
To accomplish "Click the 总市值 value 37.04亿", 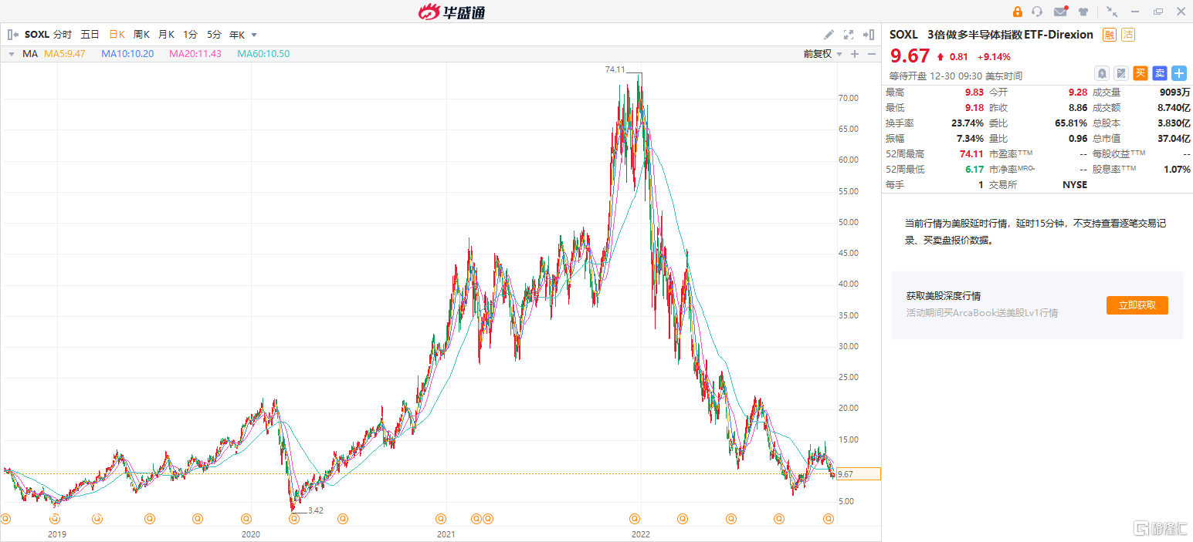I will coord(1174,138).
